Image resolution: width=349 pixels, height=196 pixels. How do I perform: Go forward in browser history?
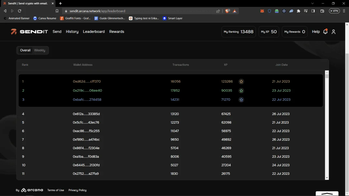pyautogui.click(x=12, y=11)
